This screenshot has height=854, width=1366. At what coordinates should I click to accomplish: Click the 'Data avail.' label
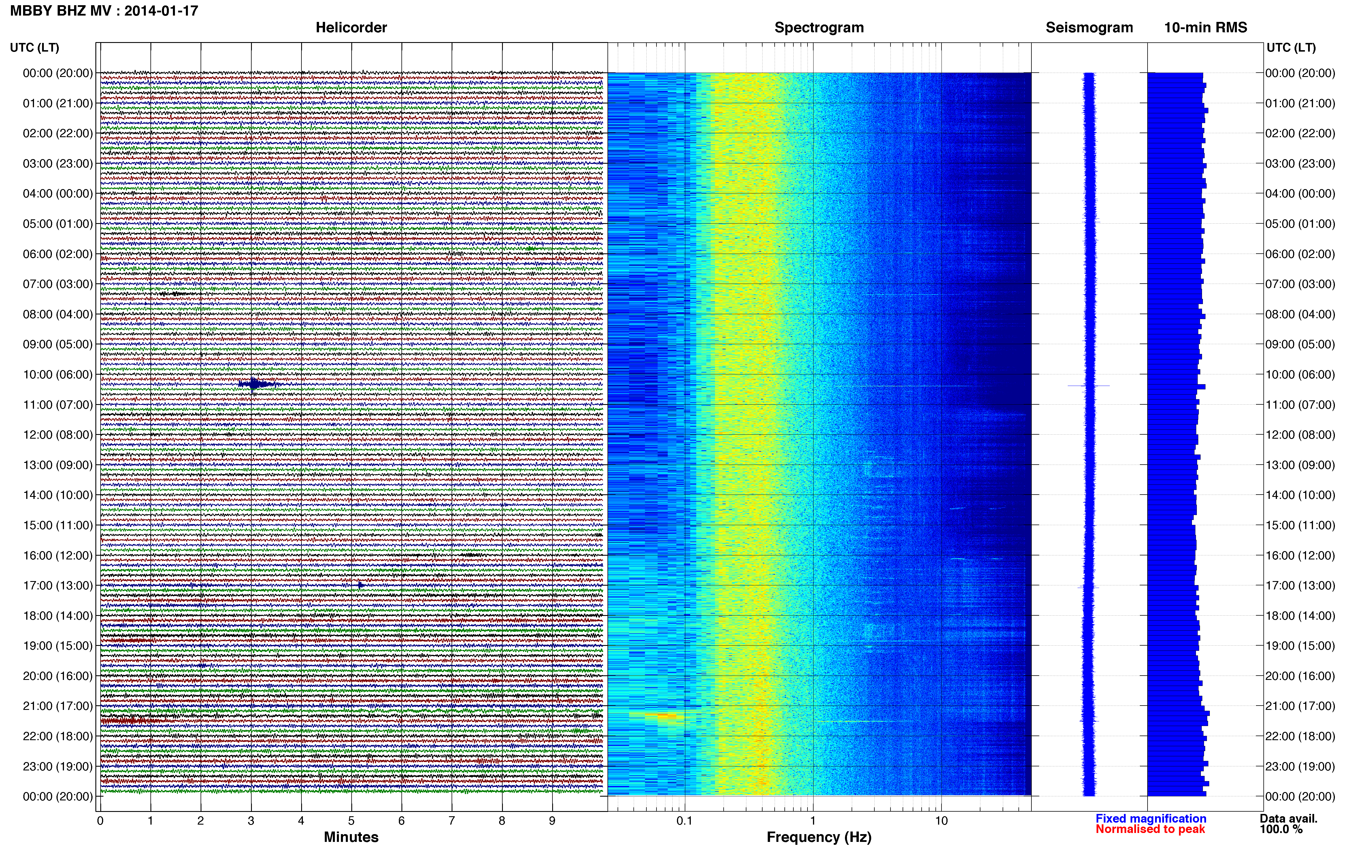(1289, 819)
